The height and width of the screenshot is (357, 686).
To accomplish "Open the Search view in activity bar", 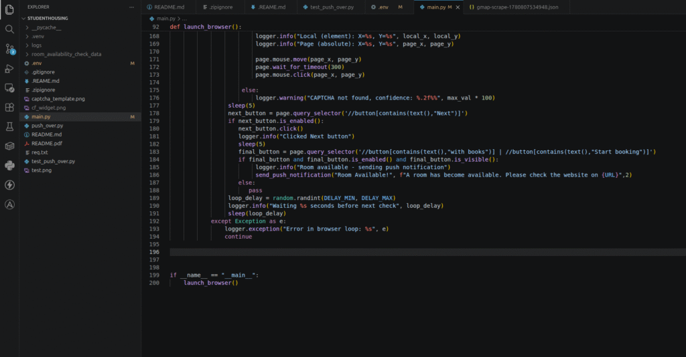I will click(9, 29).
